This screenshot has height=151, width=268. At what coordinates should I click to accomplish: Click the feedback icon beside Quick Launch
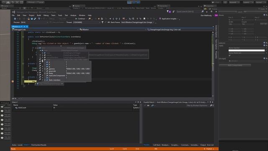[x=173, y=12]
